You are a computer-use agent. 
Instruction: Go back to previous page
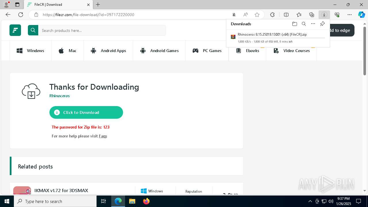(8, 15)
